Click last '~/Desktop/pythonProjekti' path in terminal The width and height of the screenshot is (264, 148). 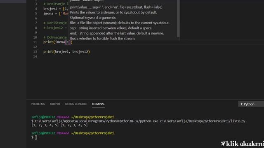93,133
